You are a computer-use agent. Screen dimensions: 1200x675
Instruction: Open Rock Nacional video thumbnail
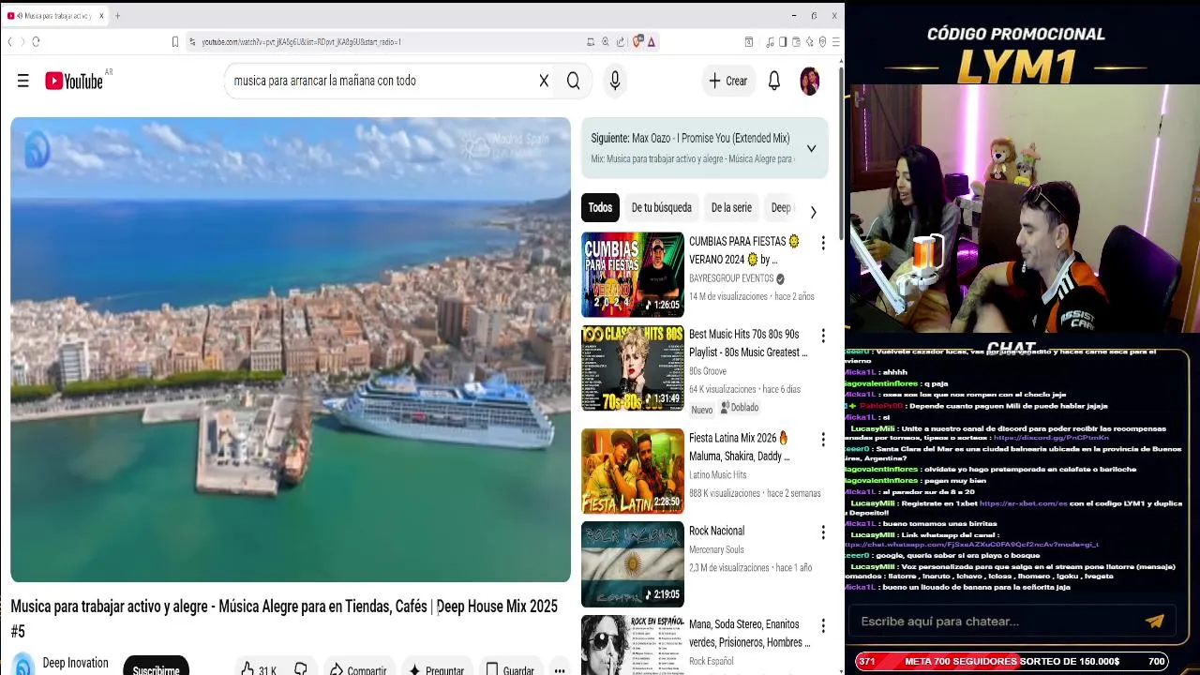tap(633, 564)
